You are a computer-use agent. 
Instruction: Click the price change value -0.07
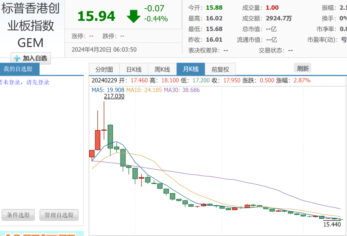[x=154, y=9]
